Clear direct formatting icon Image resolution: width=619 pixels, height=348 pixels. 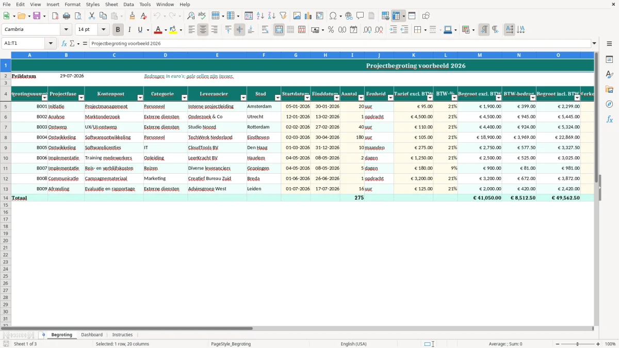144,16
